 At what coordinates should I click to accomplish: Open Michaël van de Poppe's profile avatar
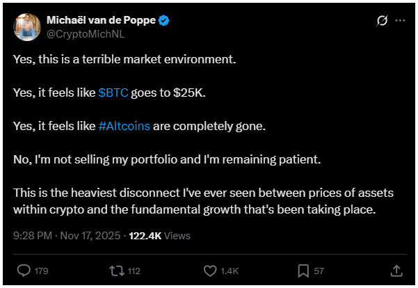(26, 26)
